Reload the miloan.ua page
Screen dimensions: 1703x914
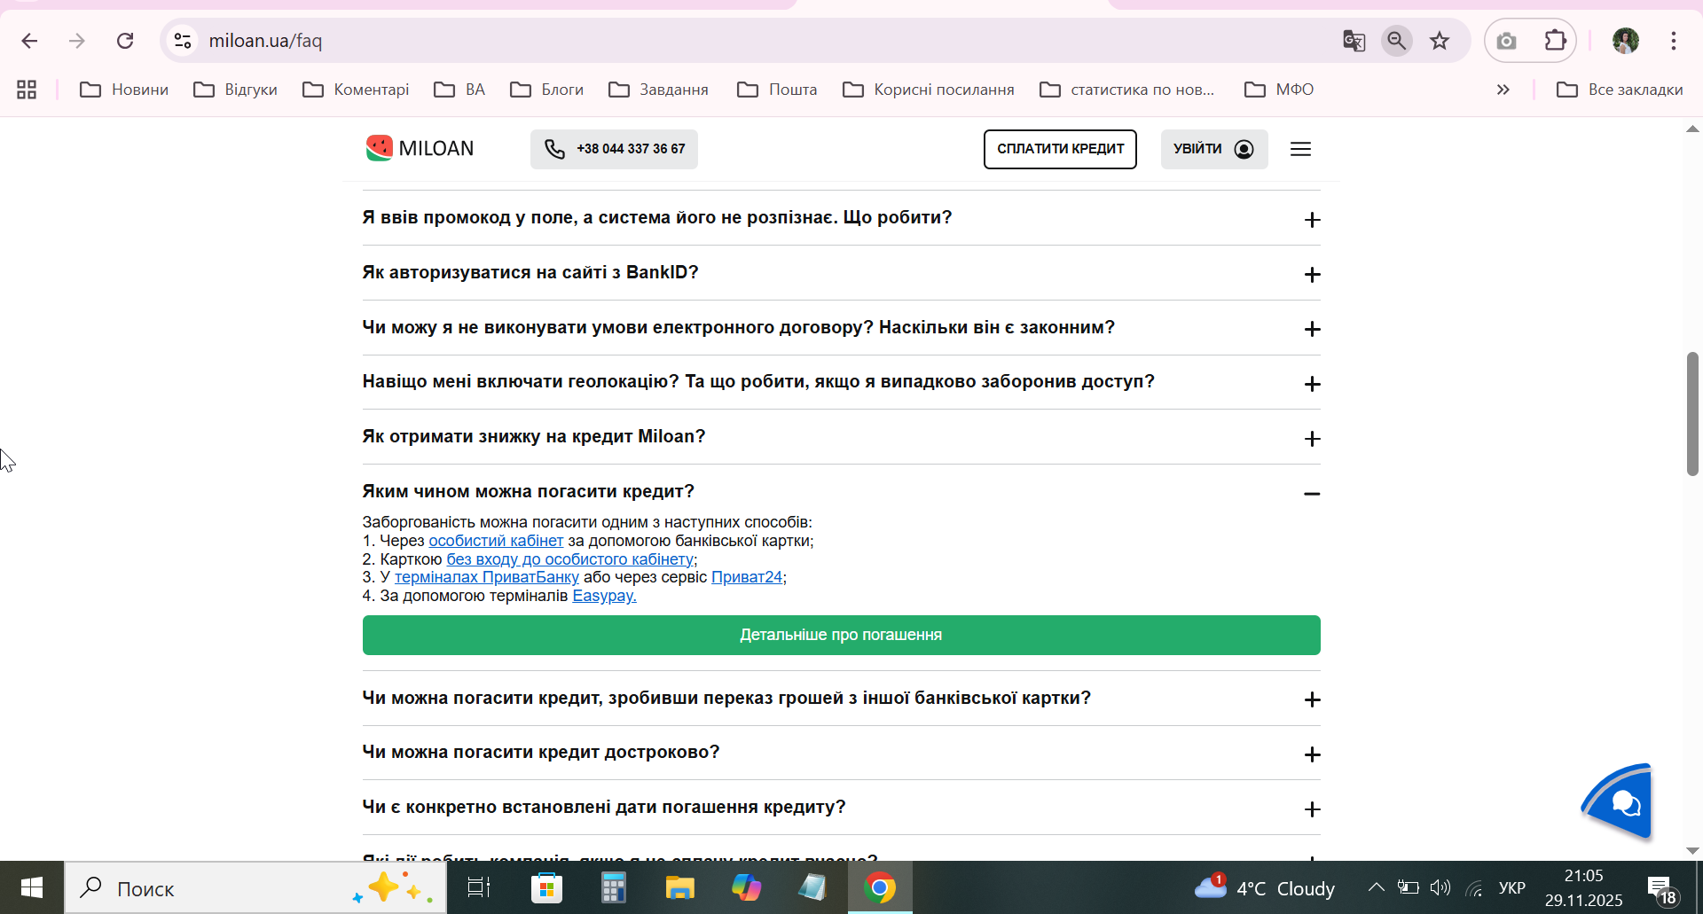tap(125, 41)
